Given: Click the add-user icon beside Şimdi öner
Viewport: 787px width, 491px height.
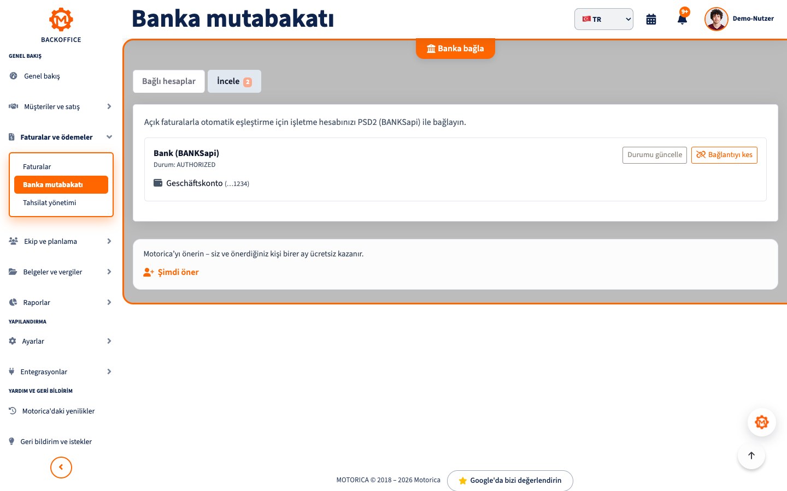Looking at the screenshot, I should coord(149,272).
